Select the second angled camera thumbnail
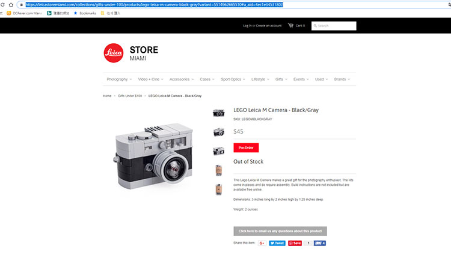 [219, 132]
